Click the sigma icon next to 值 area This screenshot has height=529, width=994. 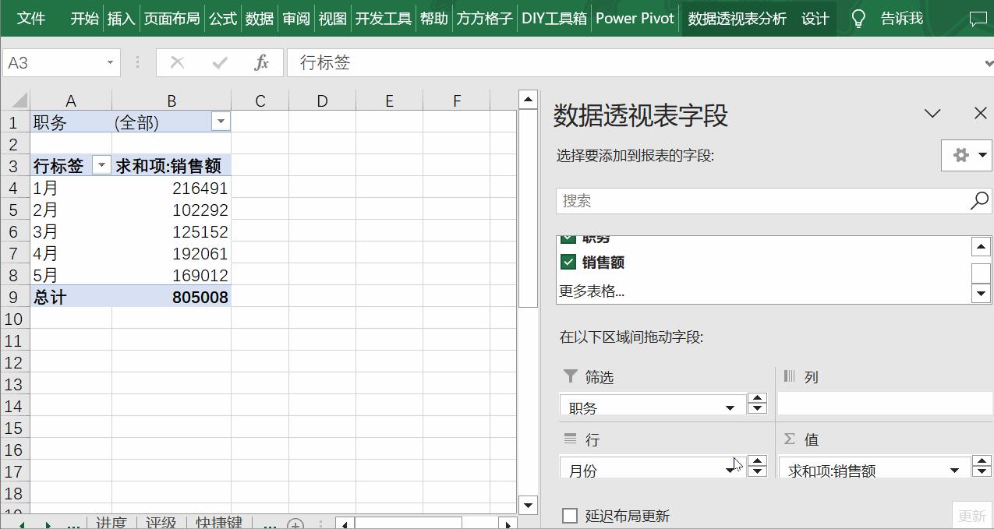click(x=790, y=439)
